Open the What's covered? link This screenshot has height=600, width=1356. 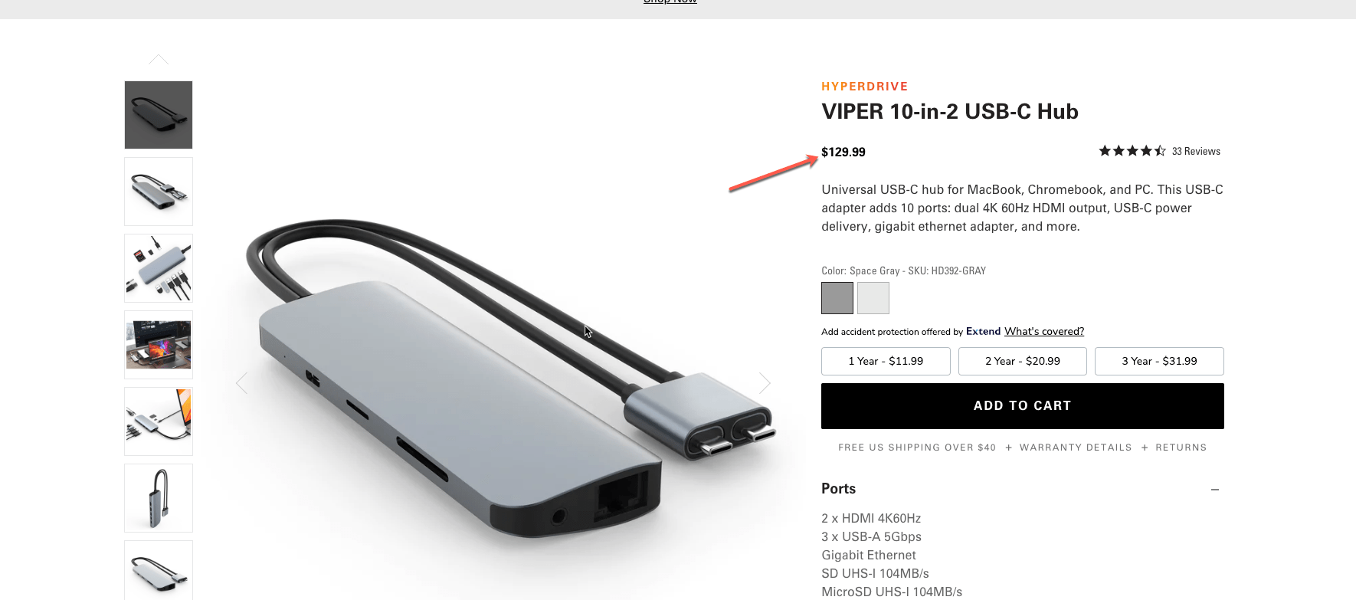(x=1044, y=332)
